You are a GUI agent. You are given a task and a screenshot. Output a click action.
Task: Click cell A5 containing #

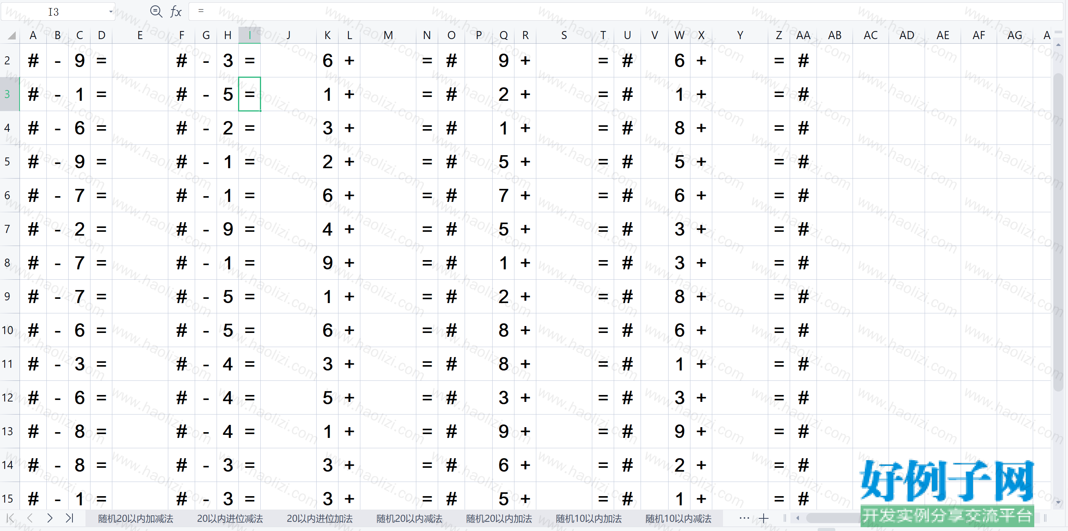(33, 162)
